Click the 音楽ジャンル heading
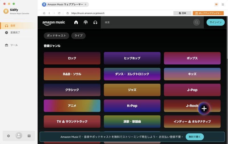 [52, 46]
